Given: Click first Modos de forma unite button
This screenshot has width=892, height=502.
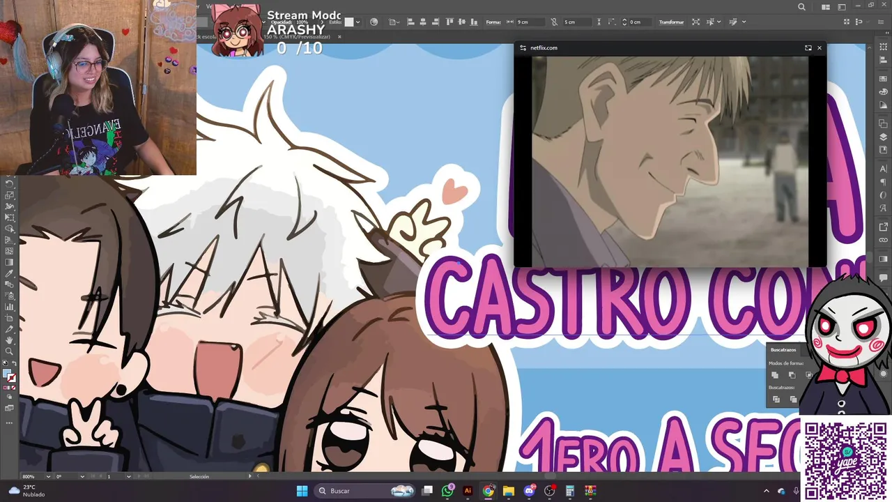Looking at the screenshot, I should coord(775,375).
